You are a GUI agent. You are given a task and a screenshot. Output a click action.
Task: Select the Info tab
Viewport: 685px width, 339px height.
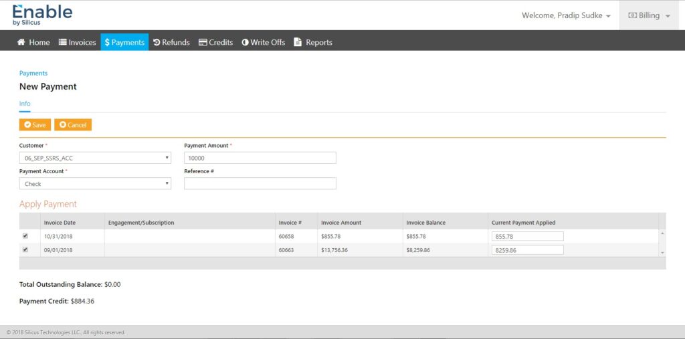pos(25,104)
